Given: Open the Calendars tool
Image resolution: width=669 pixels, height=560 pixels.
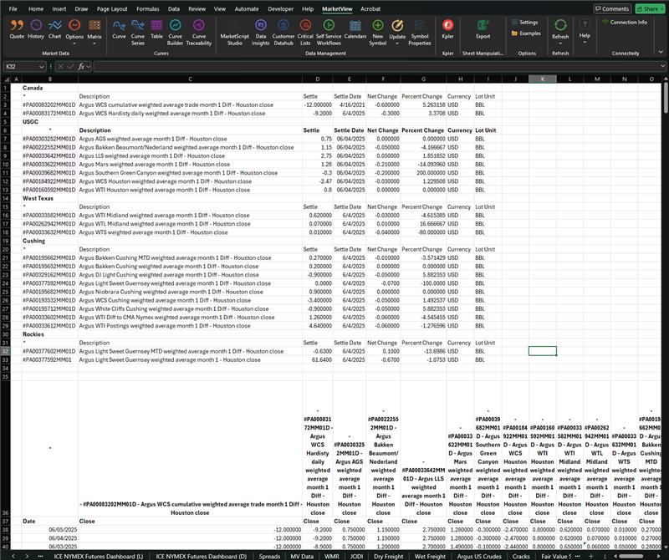Looking at the screenshot, I should 355,29.
